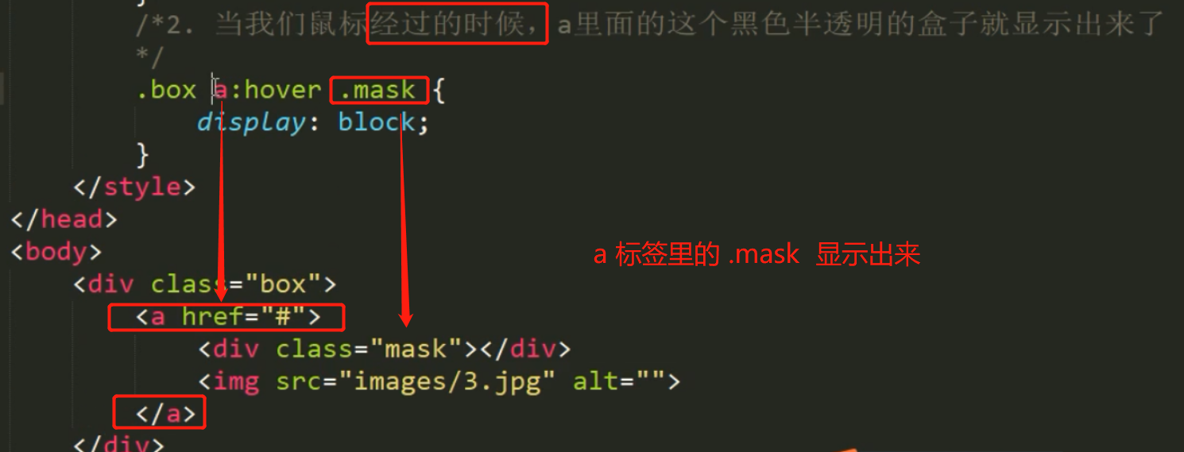The height and width of the screenshot is (452, 1184).
Task: Click the closing style tag
Action: [134, 187]
